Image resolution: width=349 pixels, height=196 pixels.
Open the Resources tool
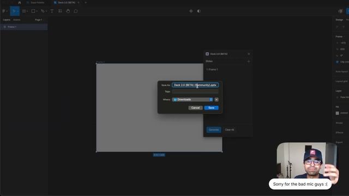tap(60, 11)
